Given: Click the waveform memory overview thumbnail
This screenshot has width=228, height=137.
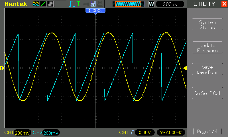Looking at the screenshot, I should pos(128,4).
